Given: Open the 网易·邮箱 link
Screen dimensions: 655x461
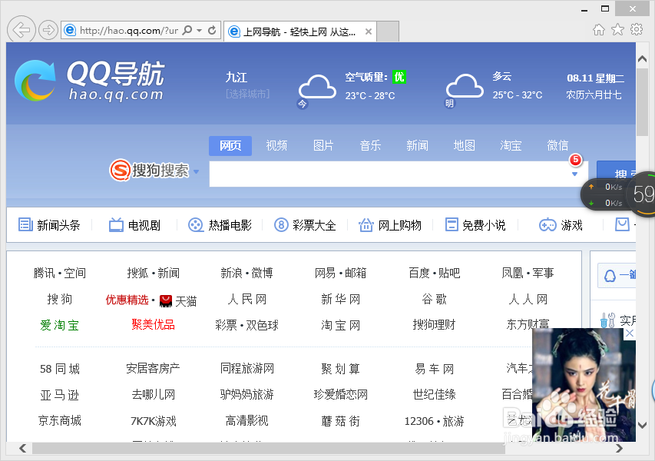Looking at the screenshot, I should pos(340,274).
